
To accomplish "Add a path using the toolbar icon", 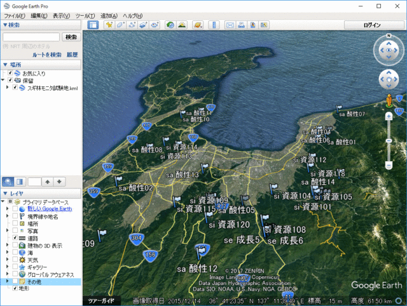I will click(132, 25).
